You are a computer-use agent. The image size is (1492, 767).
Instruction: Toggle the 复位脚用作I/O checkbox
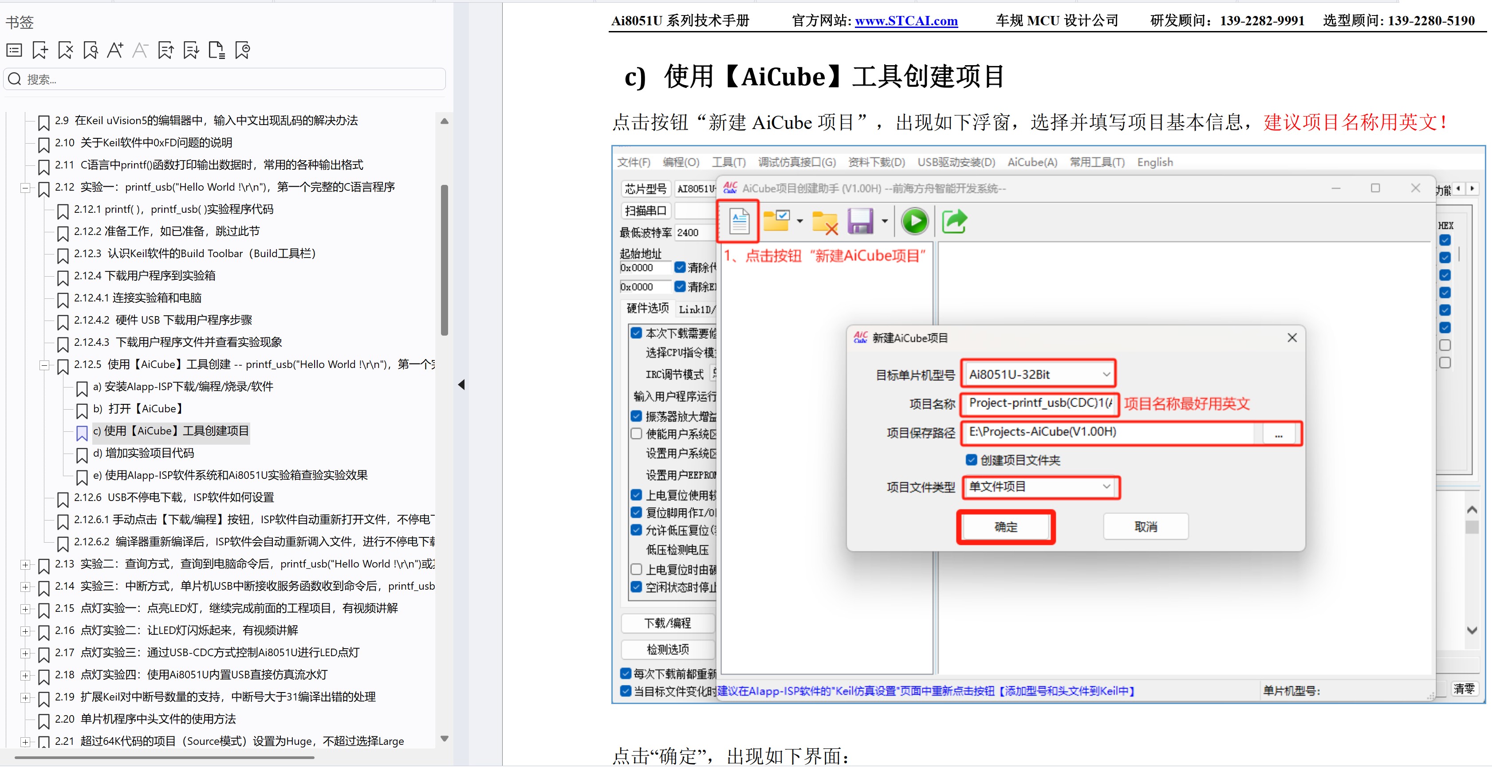636,513
